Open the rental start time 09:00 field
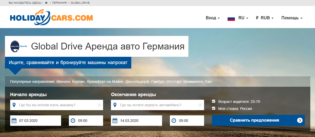The image size is (315, 137). (86, 121)
